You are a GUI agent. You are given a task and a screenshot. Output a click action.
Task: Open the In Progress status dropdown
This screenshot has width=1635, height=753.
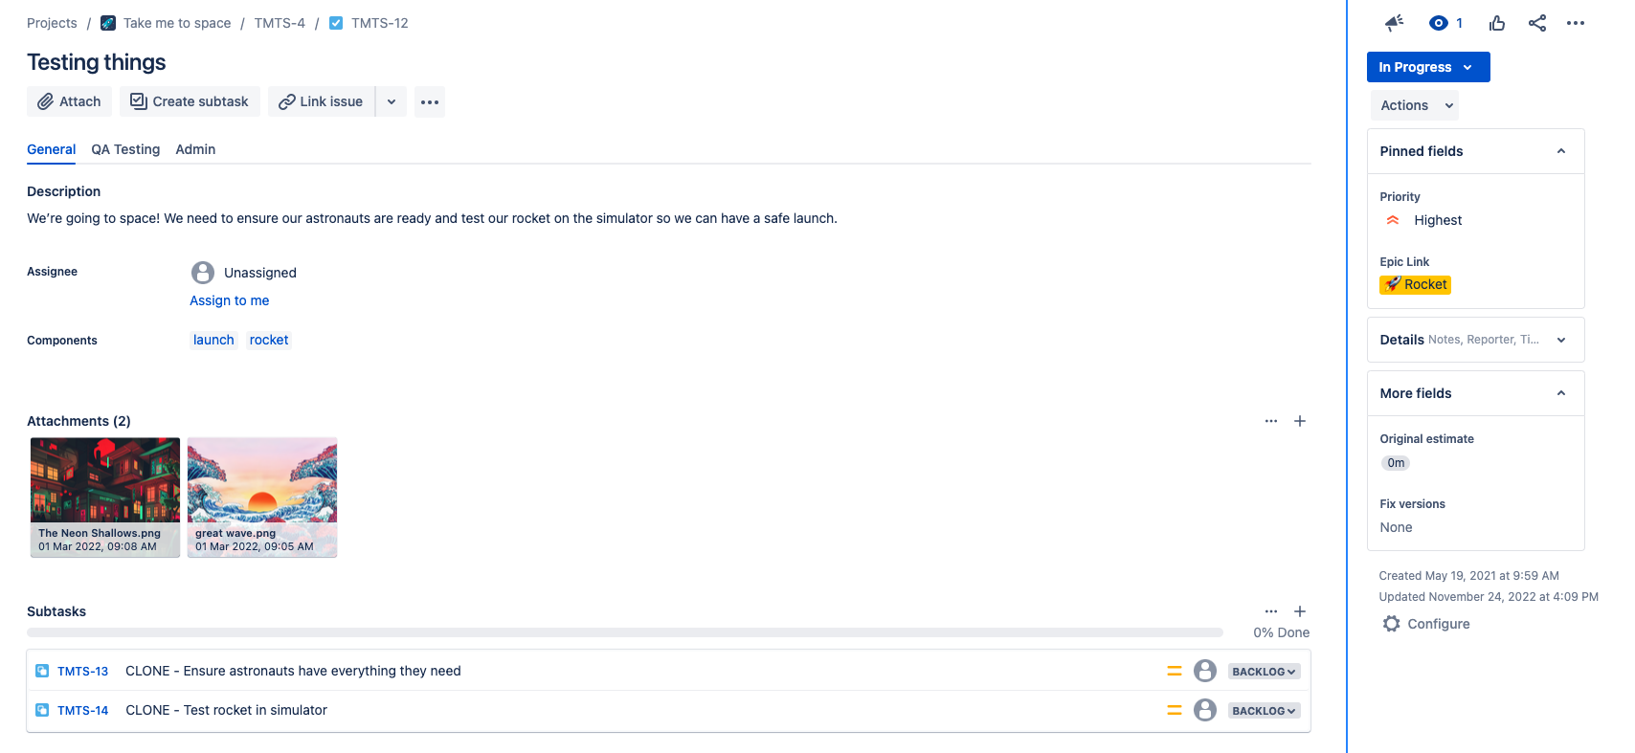point(1428,67)
